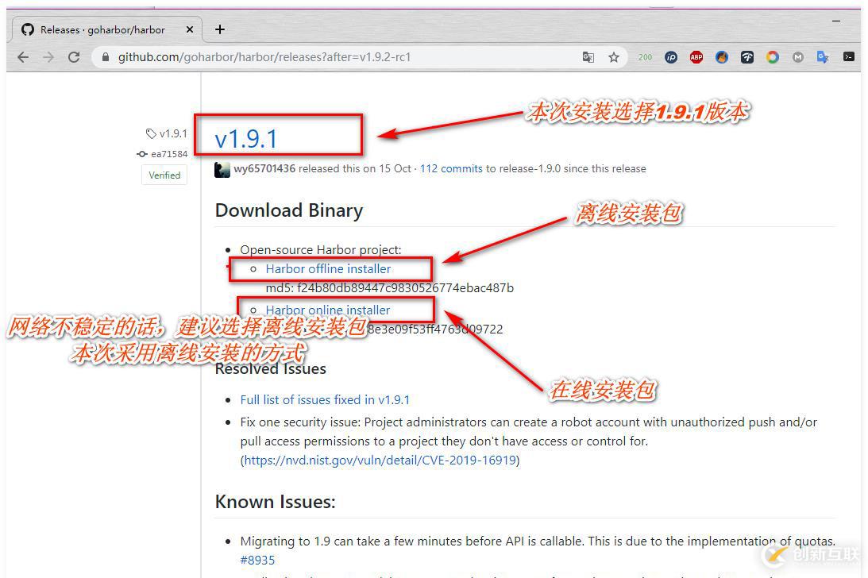This screenshot has height=578, width=868.
Task: Open the multicolor ring extension icon
Action: point(773,57)
